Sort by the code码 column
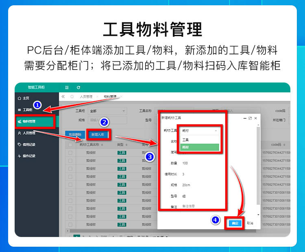Screen dimensions: 305x252 [284, 145]
